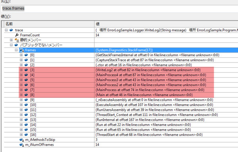Select the trace row ErrorLogSample.Logger.WriteLog2 value
The width and height of the screenshot is (238, 152).
(x=167, y=30)
